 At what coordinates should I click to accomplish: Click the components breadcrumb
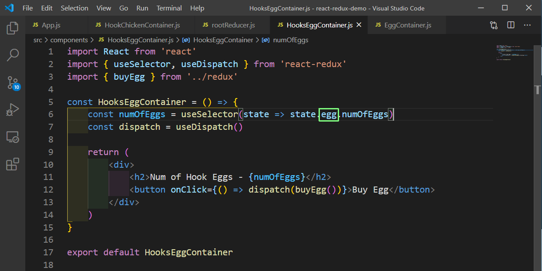click(x=69, y=40)
